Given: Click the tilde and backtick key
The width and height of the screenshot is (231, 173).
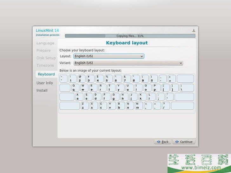Looking at the screenshot, I should (x=63, y=79).
